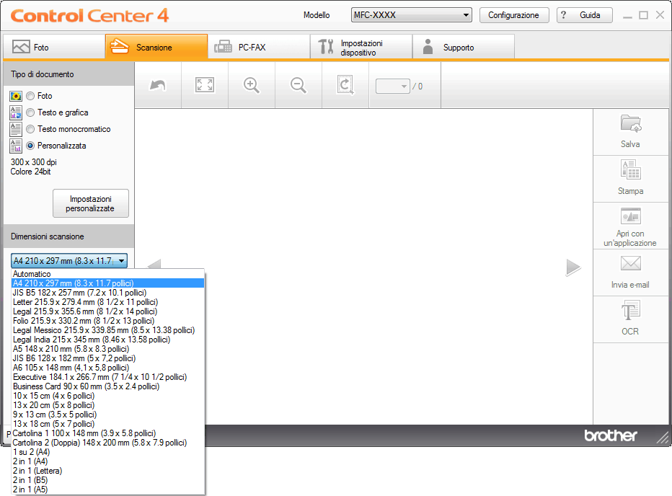Click the Testo e grafica icon
This screenshot has height=496, width=672.
[16, 112]
